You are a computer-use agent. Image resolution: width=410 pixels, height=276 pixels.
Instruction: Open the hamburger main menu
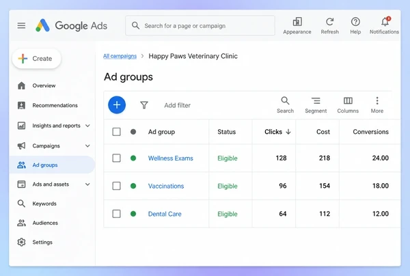(21, 25)
